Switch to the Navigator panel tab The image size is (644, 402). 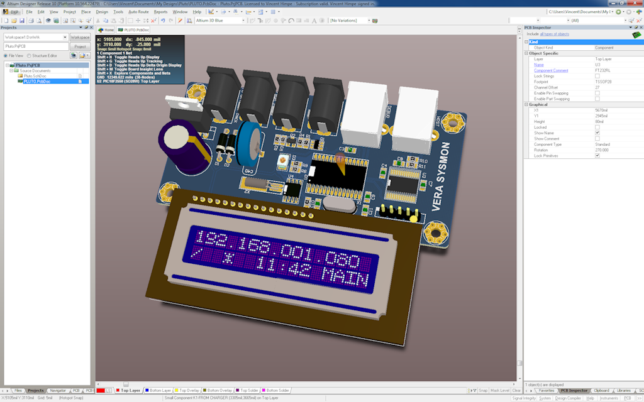(57, 391)
